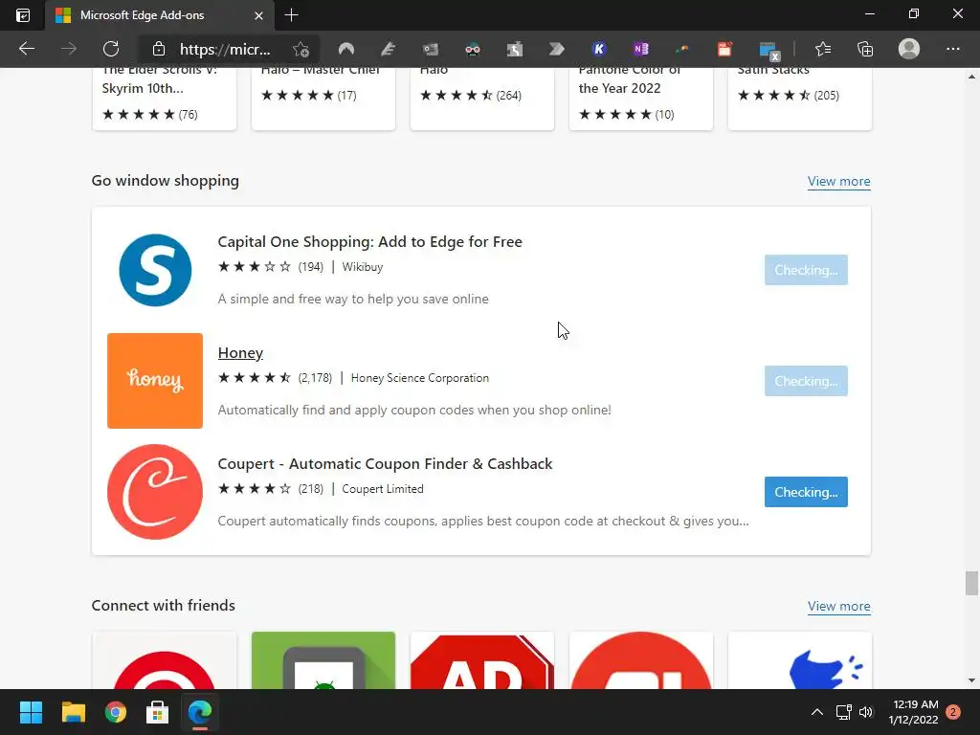Open the glasses-face extension icon
The width and height of the screenshot is (980, 735).
pyautogui.click(x=473, y=49)
